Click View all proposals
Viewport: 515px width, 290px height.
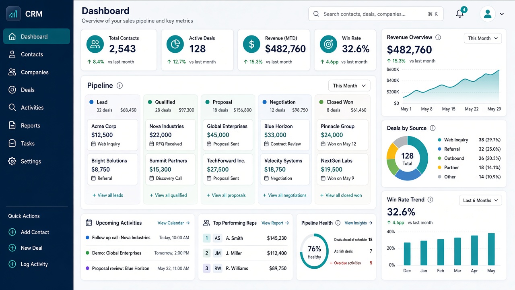tap(226, 195)
